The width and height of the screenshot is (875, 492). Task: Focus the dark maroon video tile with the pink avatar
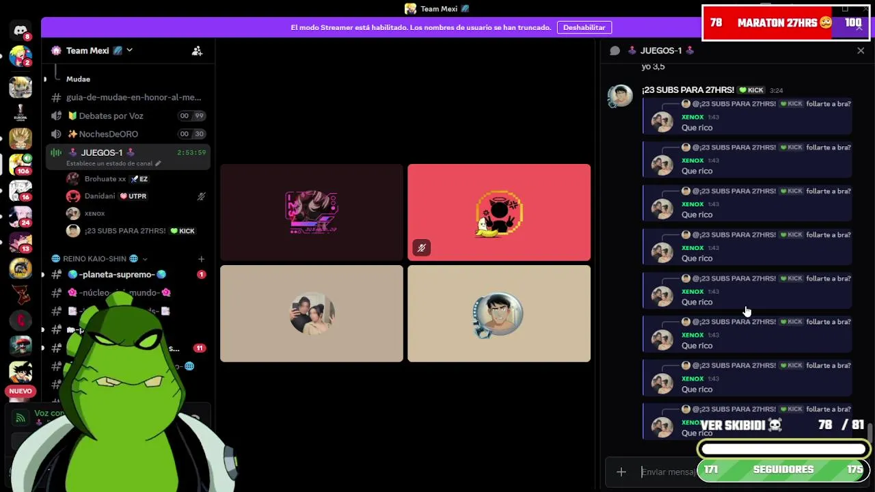coord(312,213)
